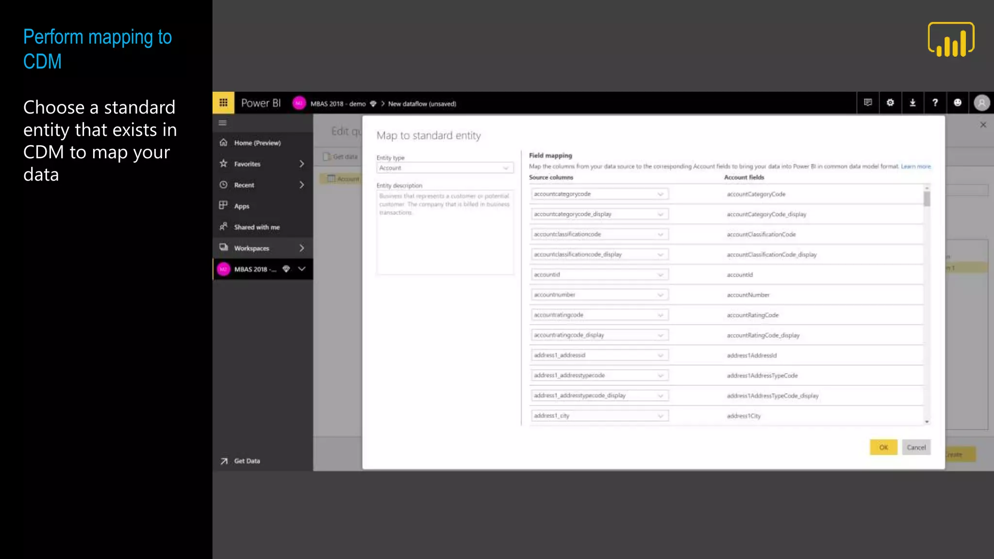This screenshot has height=559, width=994.
Task: Click the address1City account field
Action: pos(744,416)
